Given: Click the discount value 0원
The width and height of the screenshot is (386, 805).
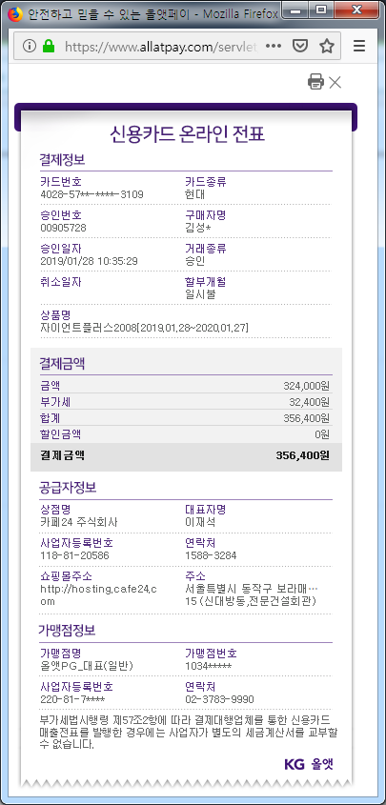Looking at the screenshot, I should click(322, 434).
